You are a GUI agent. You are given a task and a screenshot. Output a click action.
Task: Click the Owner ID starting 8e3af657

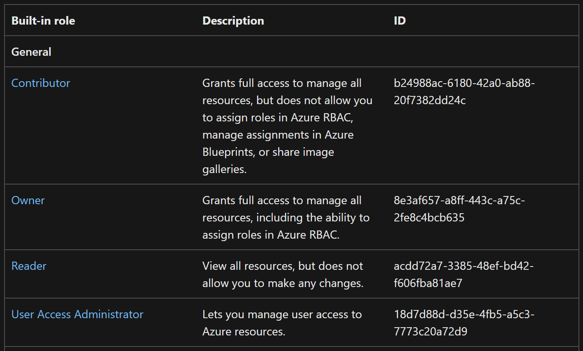point(459,209)
